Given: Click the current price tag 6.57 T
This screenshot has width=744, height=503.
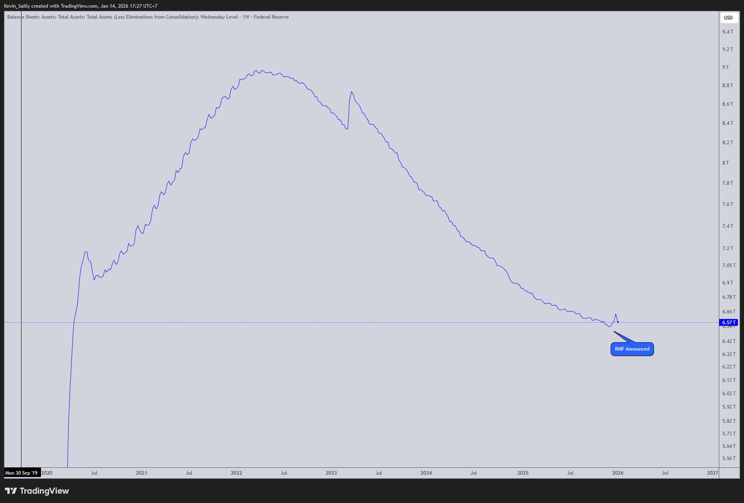Looking at the screenshot, I should coord(729,323).
